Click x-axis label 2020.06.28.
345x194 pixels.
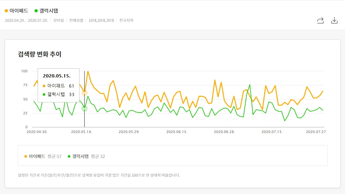click(224, 132)
